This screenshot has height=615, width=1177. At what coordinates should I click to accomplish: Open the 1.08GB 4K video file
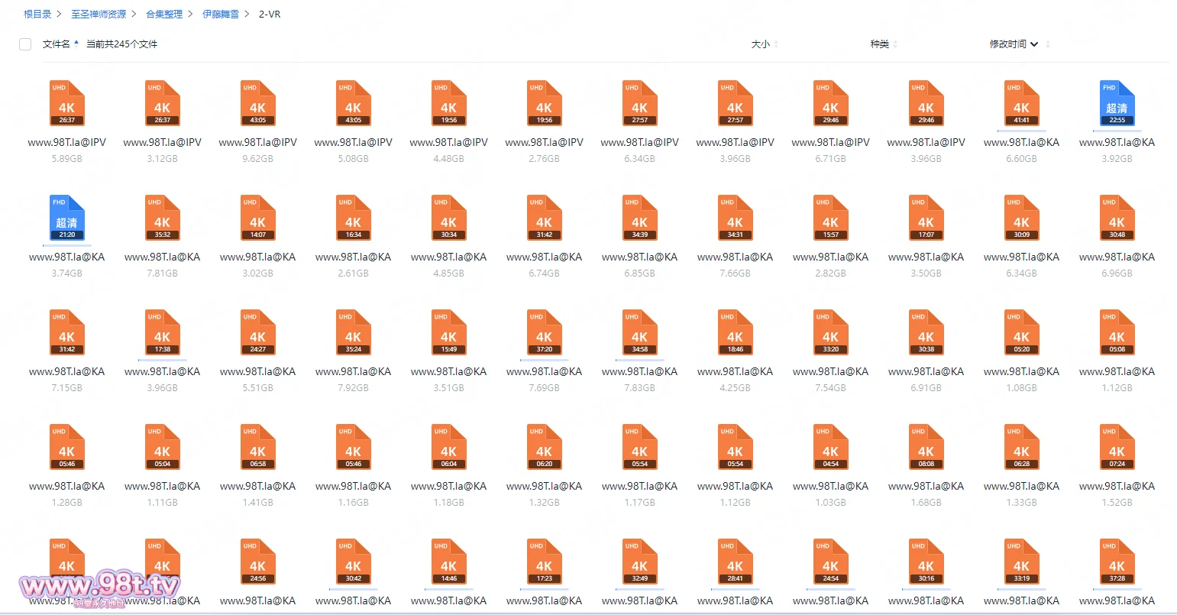point(1021,332)
